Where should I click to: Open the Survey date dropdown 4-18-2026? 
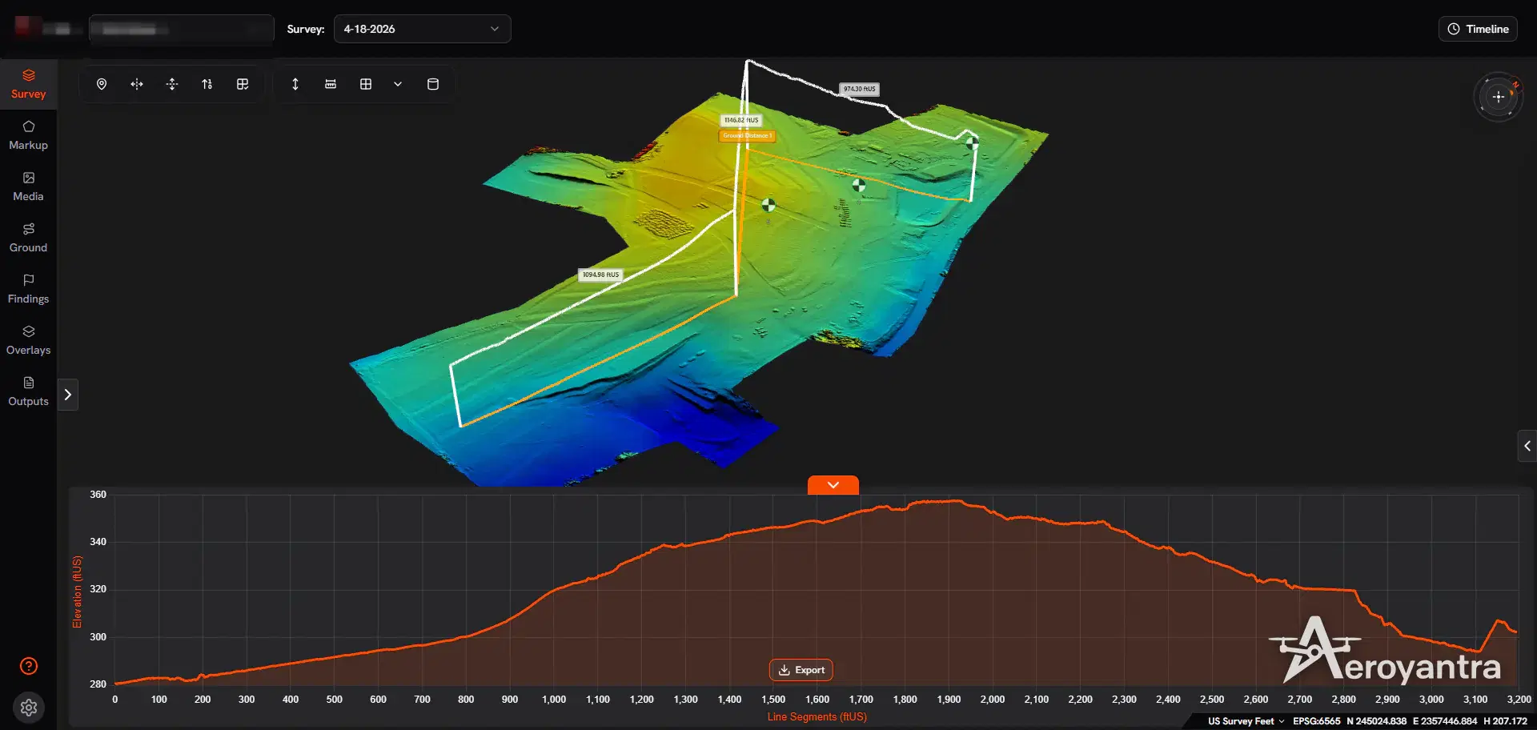point(422,29)
